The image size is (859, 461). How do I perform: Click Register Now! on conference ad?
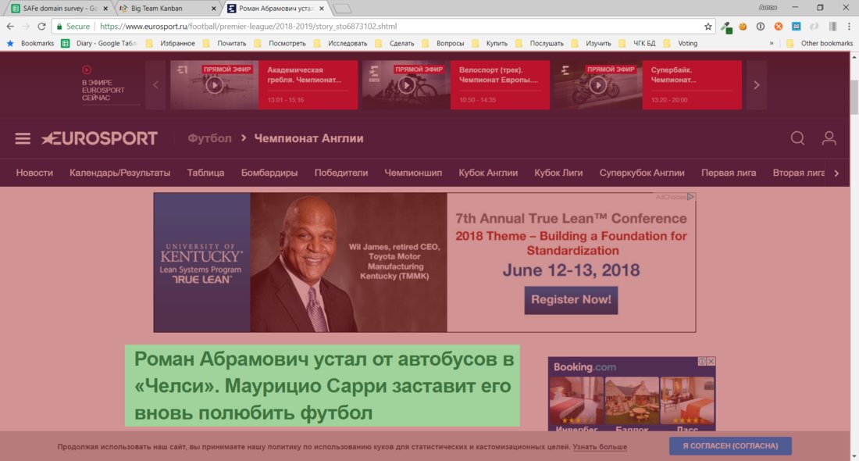(x=571, y=300)
